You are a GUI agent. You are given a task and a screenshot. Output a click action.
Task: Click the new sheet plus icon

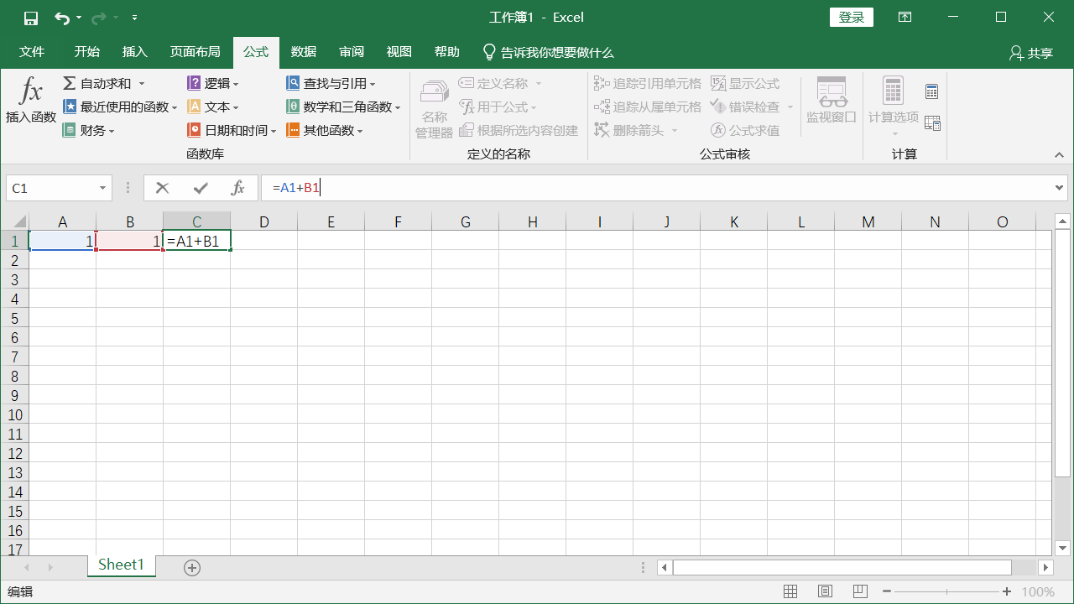[192, 568]
